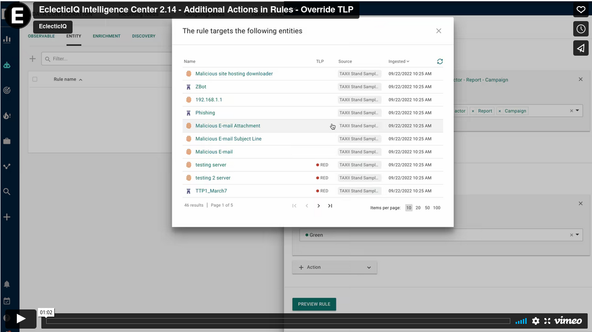592x332 pixels.
Task: Jump to last page of results
Action: 330,206
